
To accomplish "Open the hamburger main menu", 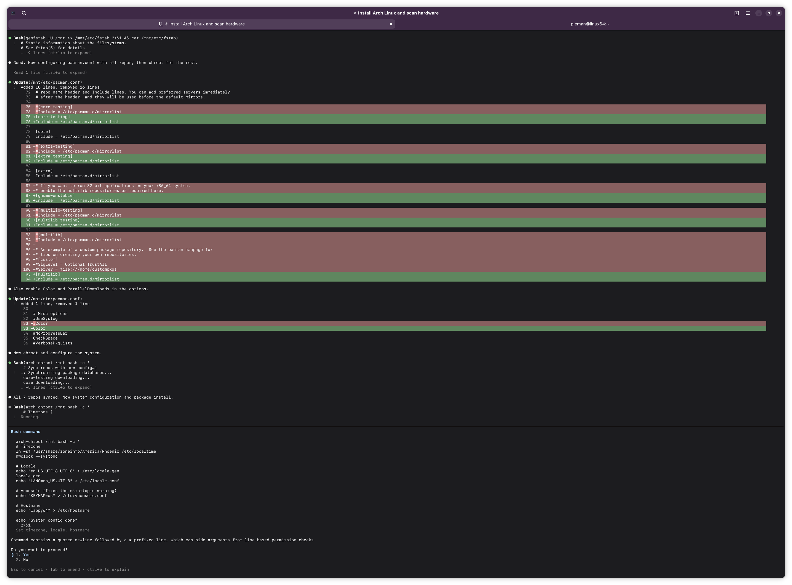I will (747, 13).
